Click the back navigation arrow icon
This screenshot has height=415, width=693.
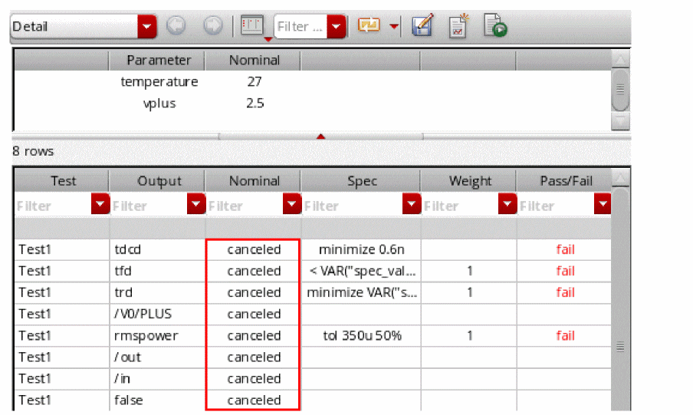pyautogui.click(x=176, y=25)
